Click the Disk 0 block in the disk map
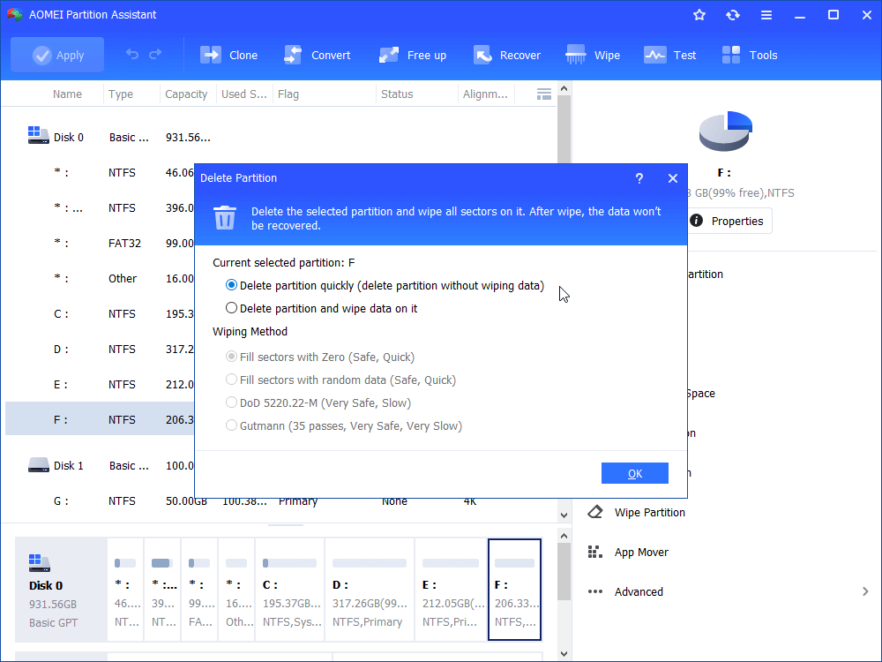Image resolution: width=882 pixels, height=662 pixels. click(x=61, y=590)
